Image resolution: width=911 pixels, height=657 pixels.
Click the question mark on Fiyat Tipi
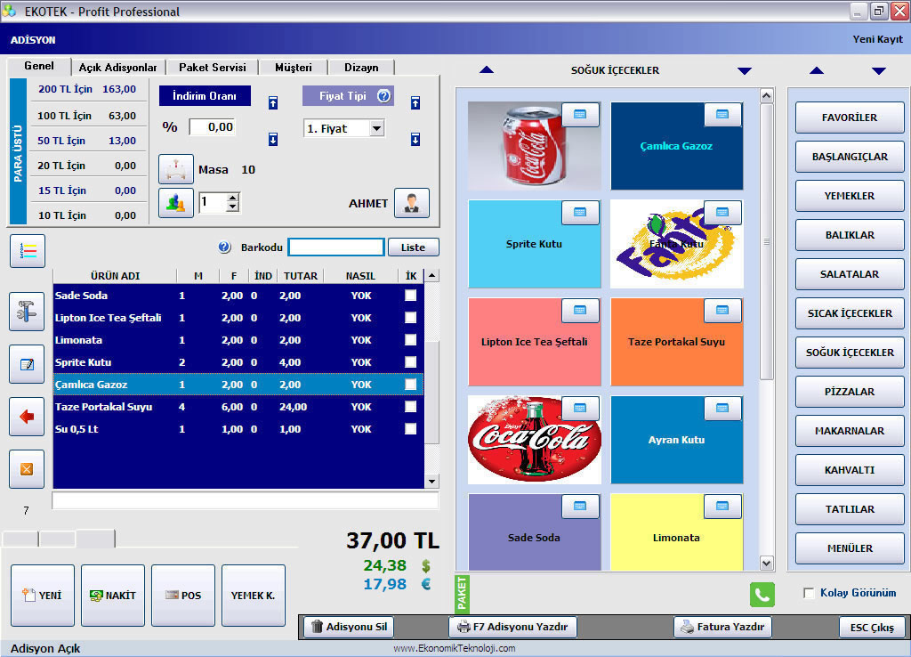384,96
